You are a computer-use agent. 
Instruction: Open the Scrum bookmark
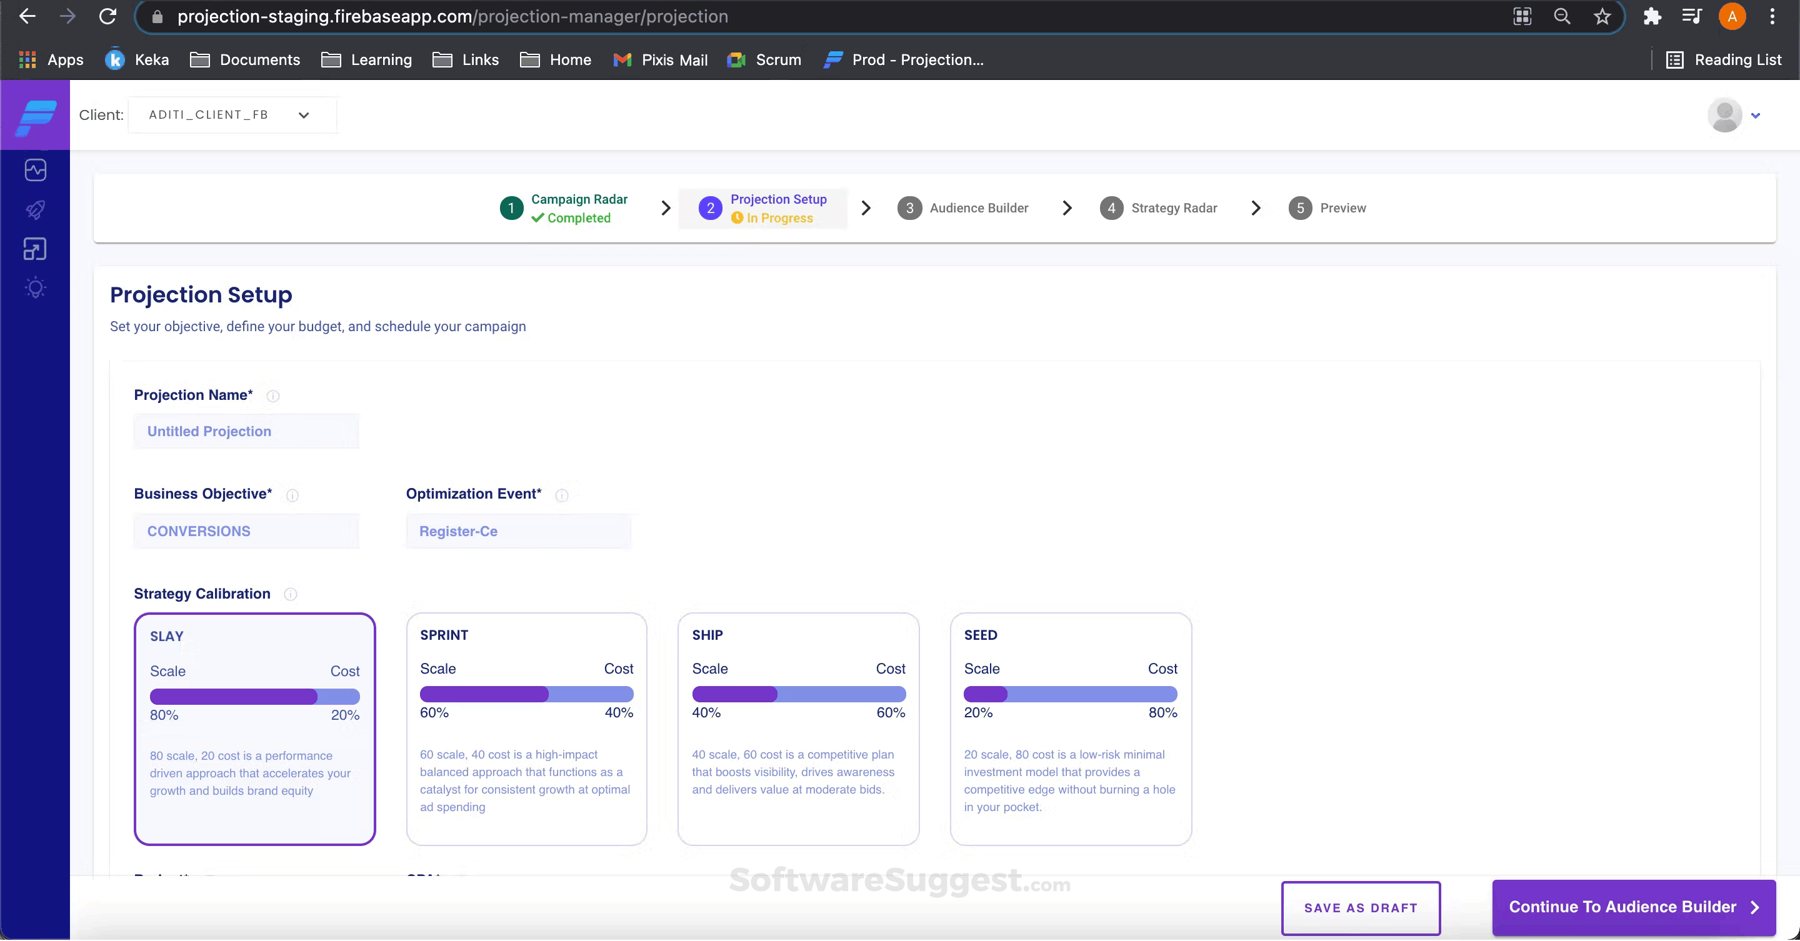tap(764, 60)
